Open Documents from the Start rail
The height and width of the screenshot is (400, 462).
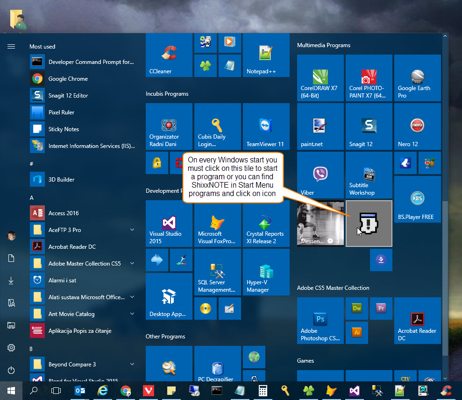[11, 258]
